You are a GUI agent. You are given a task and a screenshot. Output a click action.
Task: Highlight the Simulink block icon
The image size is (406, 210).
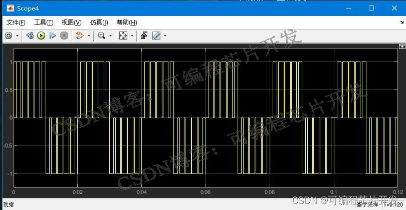(x=80, y=35)
